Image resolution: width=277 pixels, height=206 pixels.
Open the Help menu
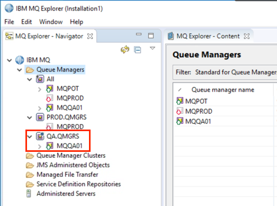pos(76,22)
